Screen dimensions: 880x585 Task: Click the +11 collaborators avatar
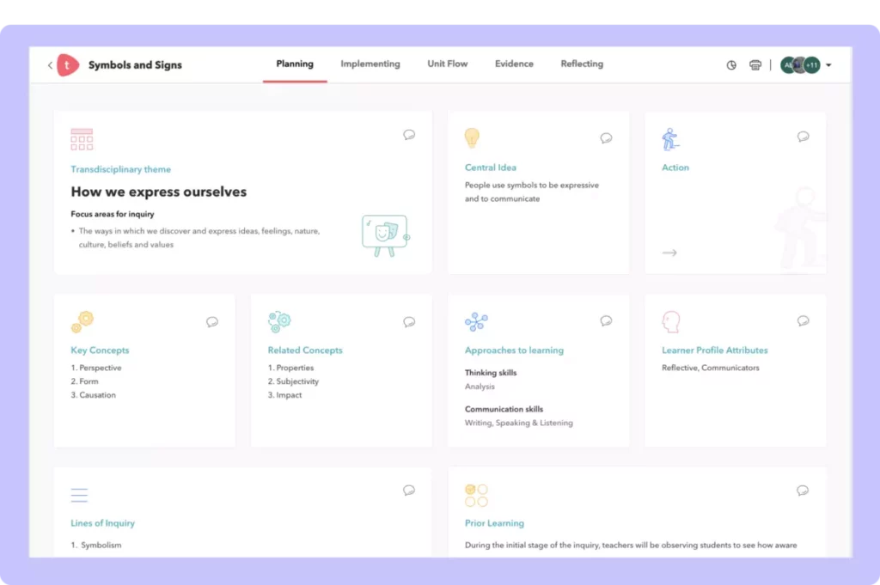click(x=811, y=65)
